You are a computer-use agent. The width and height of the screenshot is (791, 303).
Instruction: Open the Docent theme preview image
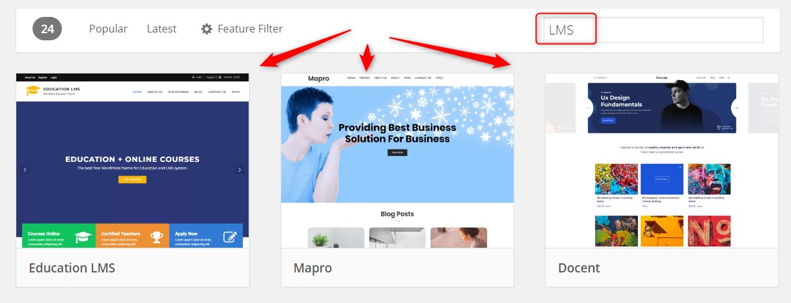click(661, 160)
